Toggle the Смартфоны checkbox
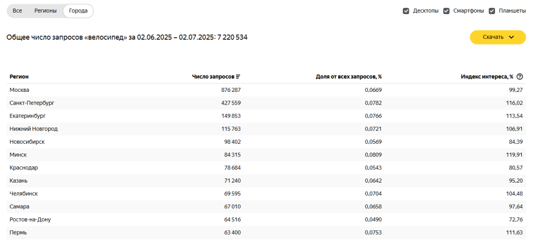The width and height of the screenshot is (537, 243). [446, 11]
